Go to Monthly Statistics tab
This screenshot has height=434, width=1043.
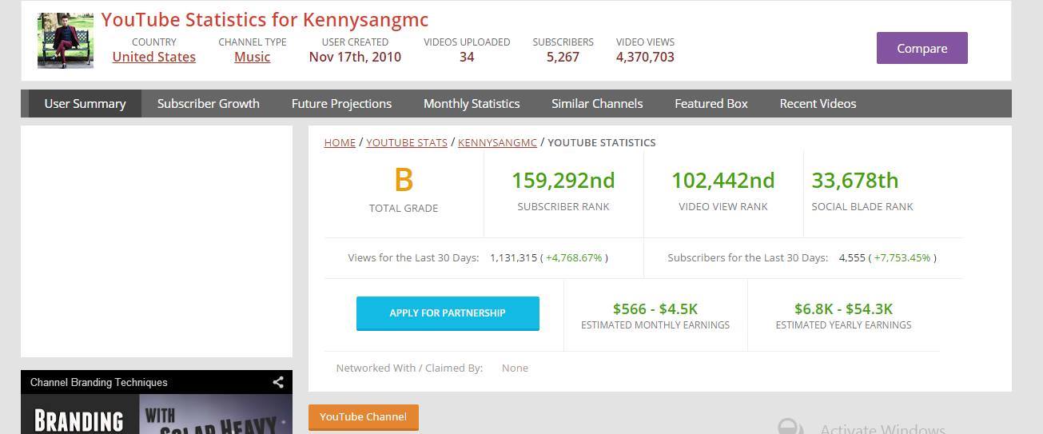point(472,104)
